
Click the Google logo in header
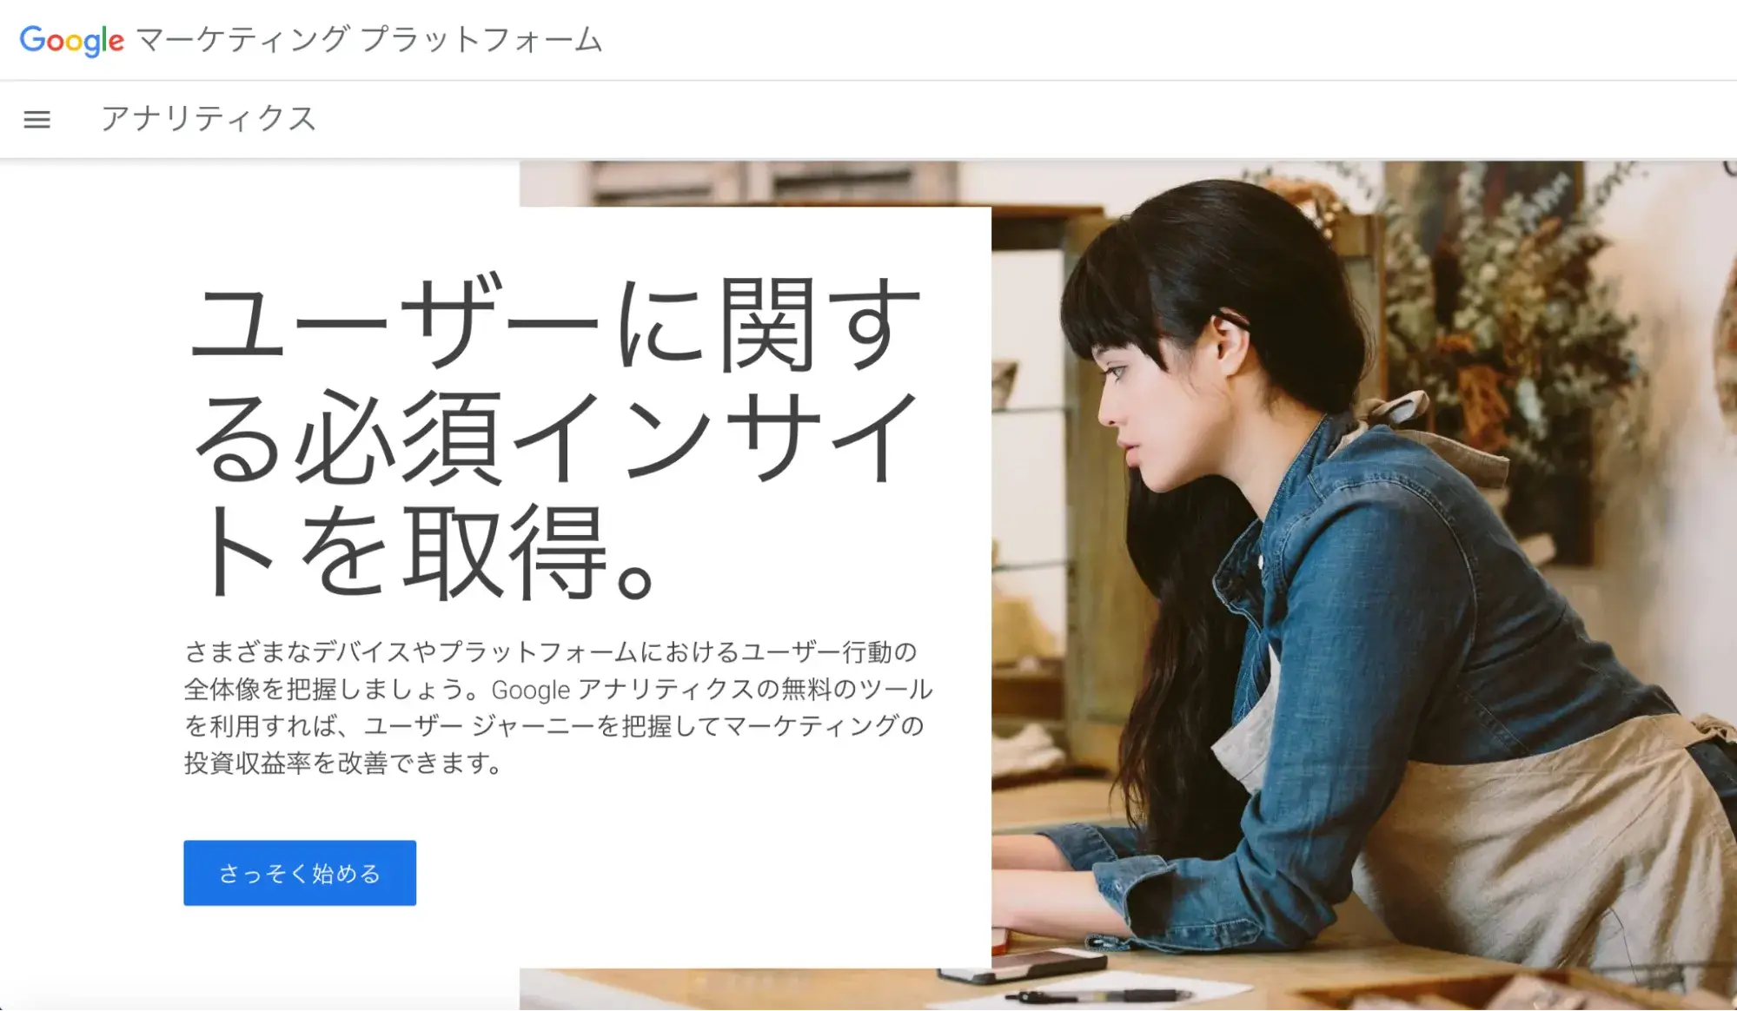pyautogui.click(x=72, y=41)
